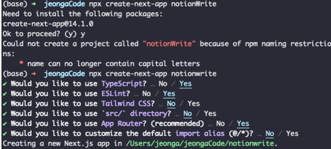The image size is (331, 149).
Task: Click "Creating a new Next.js app in" text
Action: 63,143
